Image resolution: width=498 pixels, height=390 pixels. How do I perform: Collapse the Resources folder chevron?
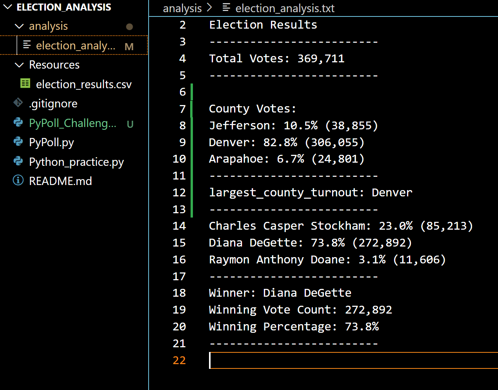(x=19, y=65)
